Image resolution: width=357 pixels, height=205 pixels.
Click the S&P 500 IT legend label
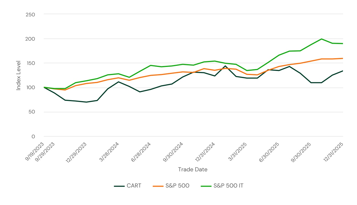pos(228,186)
